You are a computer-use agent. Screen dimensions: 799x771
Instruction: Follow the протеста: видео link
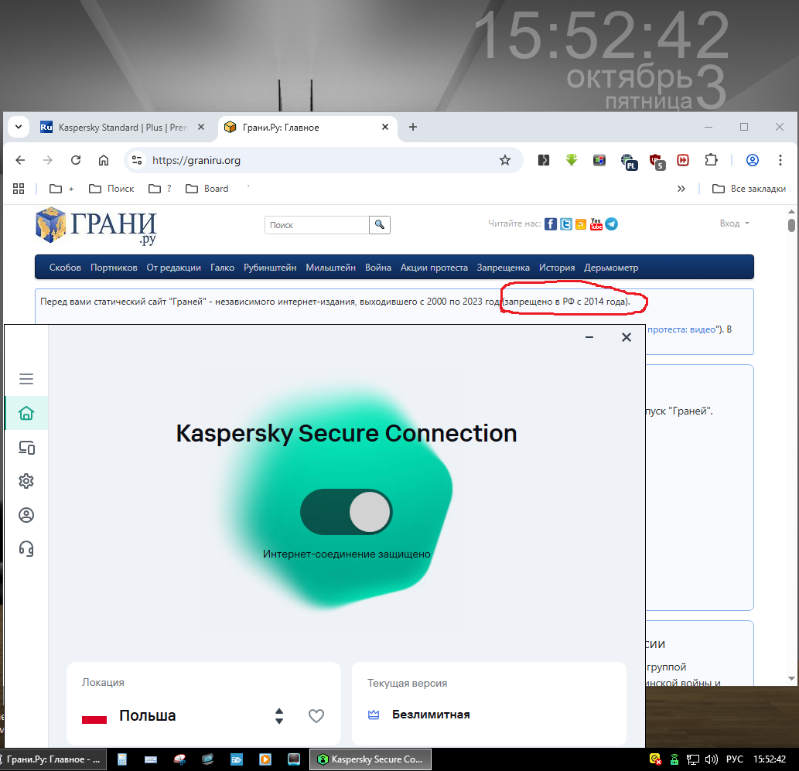pyautogui.click(x=681, y=329)
